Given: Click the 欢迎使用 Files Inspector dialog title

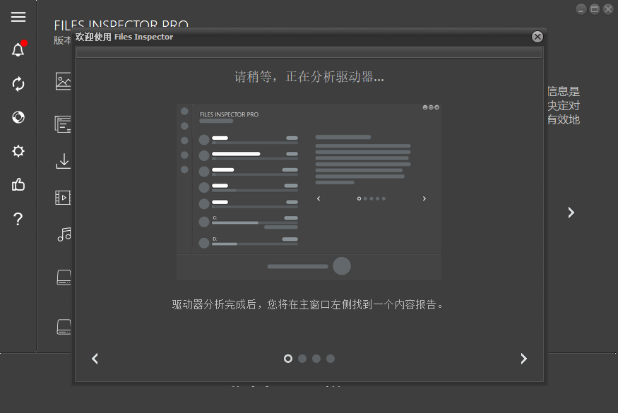Looking at the screenshot, I should point(124,37).
